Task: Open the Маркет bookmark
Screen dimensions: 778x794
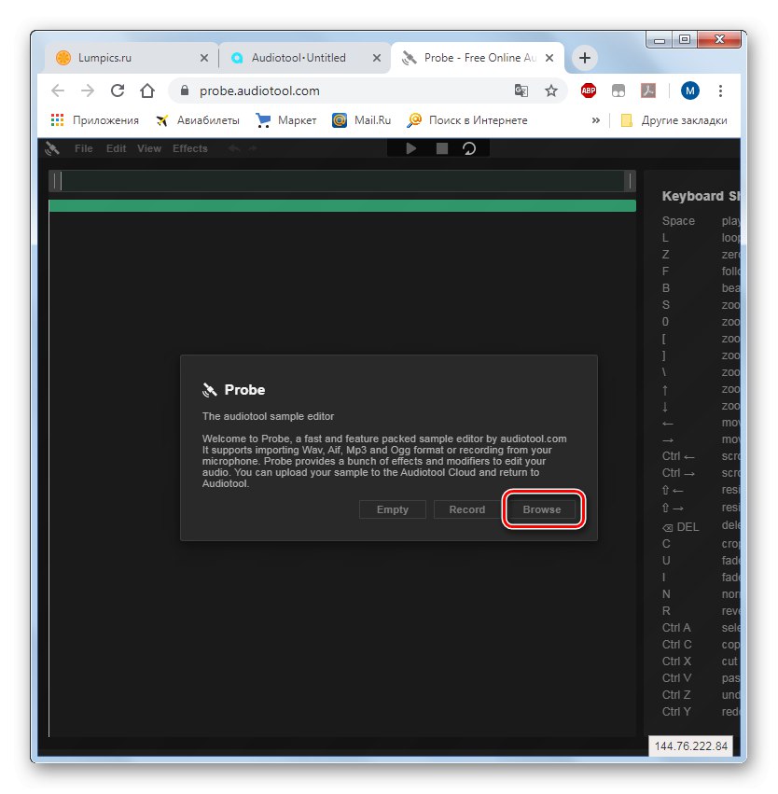Action: 286,120
